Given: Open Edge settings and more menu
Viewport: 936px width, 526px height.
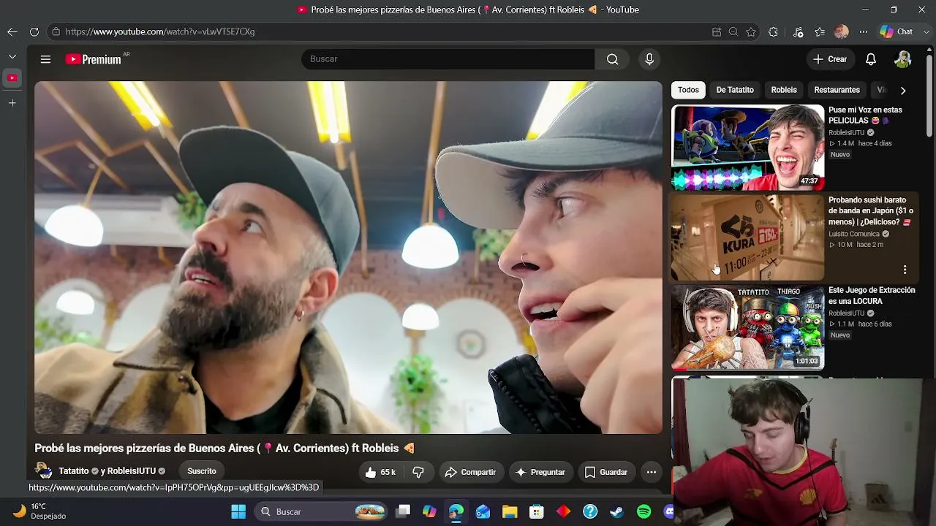Looking at the screenshot, I should (x=864, y=31).
